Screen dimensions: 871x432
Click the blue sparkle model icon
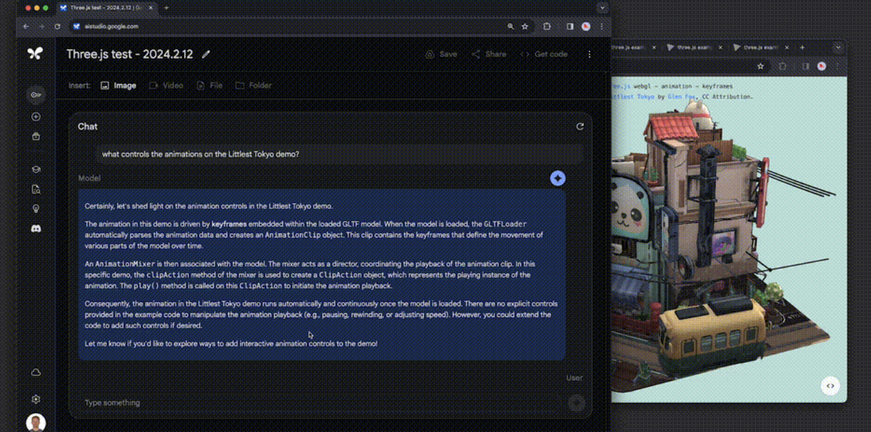[557, 178]
